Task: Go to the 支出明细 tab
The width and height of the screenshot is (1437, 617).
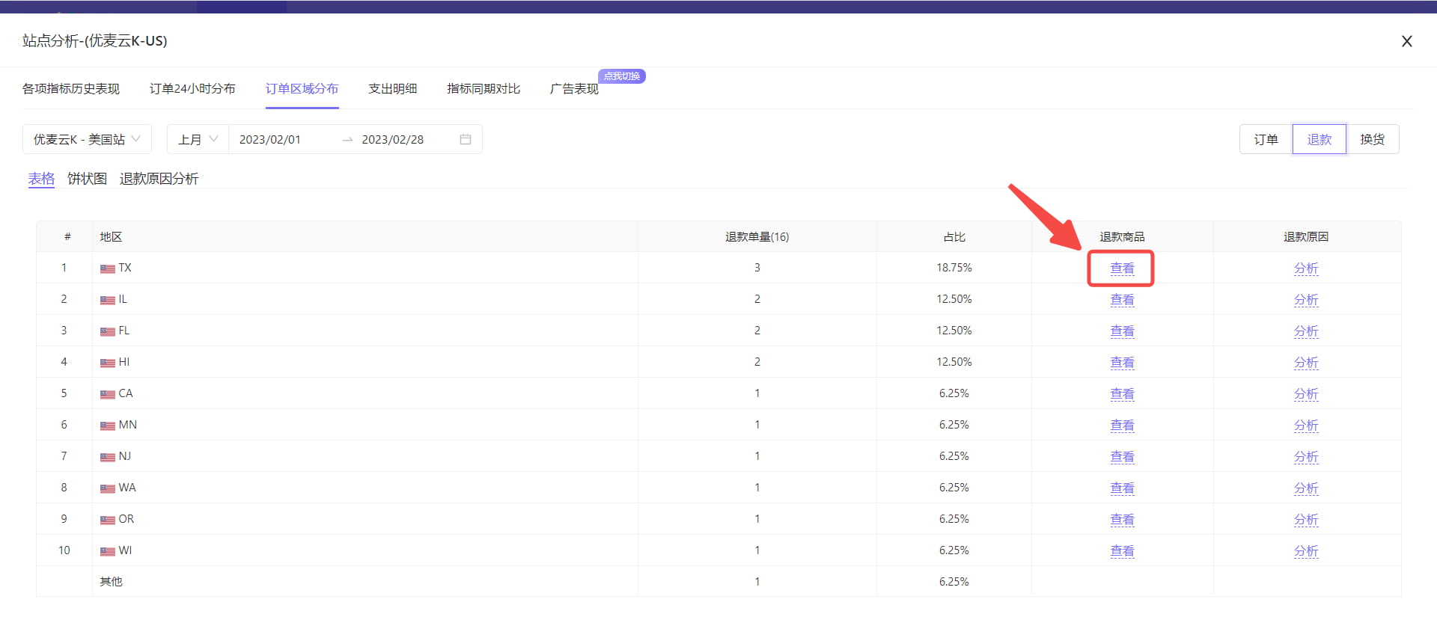Action: coord(393,88)
